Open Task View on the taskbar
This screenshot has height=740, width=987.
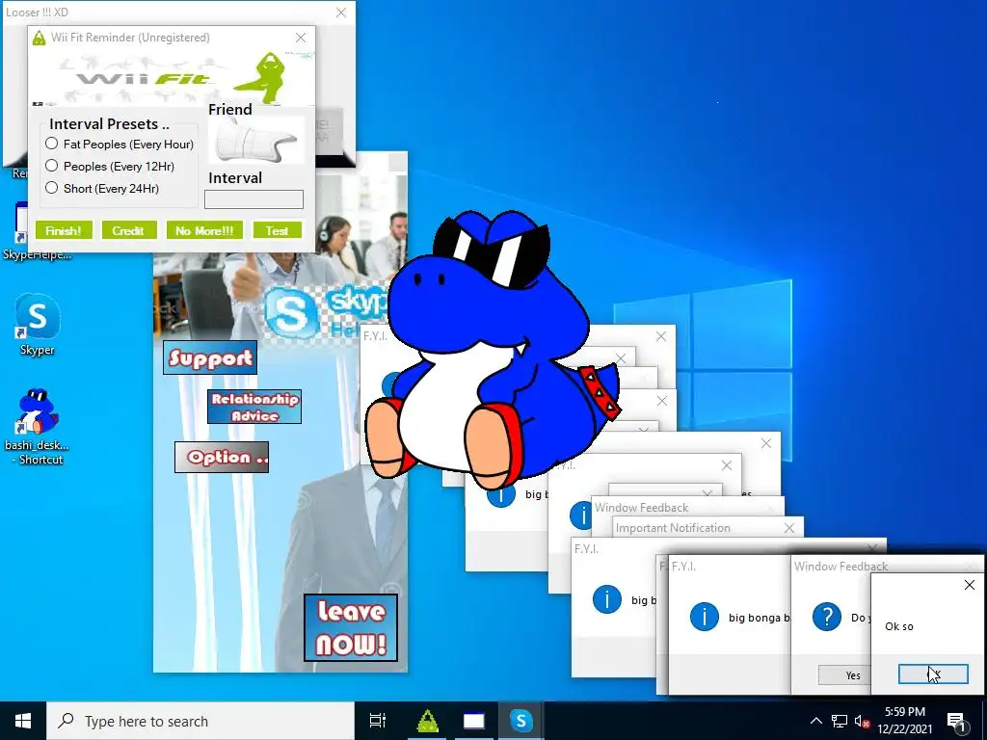pos(378,721)
